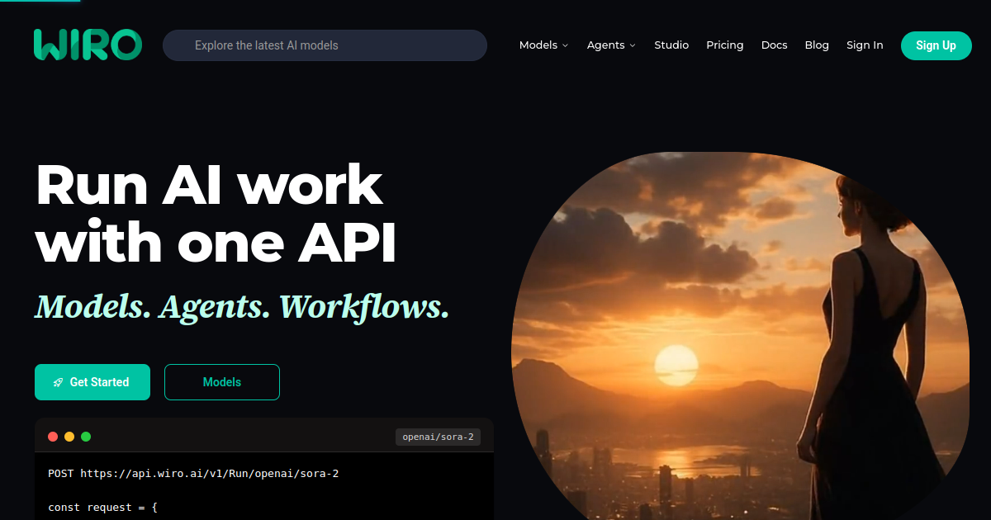Image resolution: width=991 pixels, height=520 pixels.
Task: Expand the chevron next to Models in the navigation
Action: (566, 45)
